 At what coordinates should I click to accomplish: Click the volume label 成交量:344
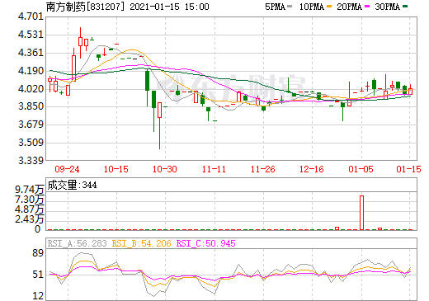tap(72, 185)
